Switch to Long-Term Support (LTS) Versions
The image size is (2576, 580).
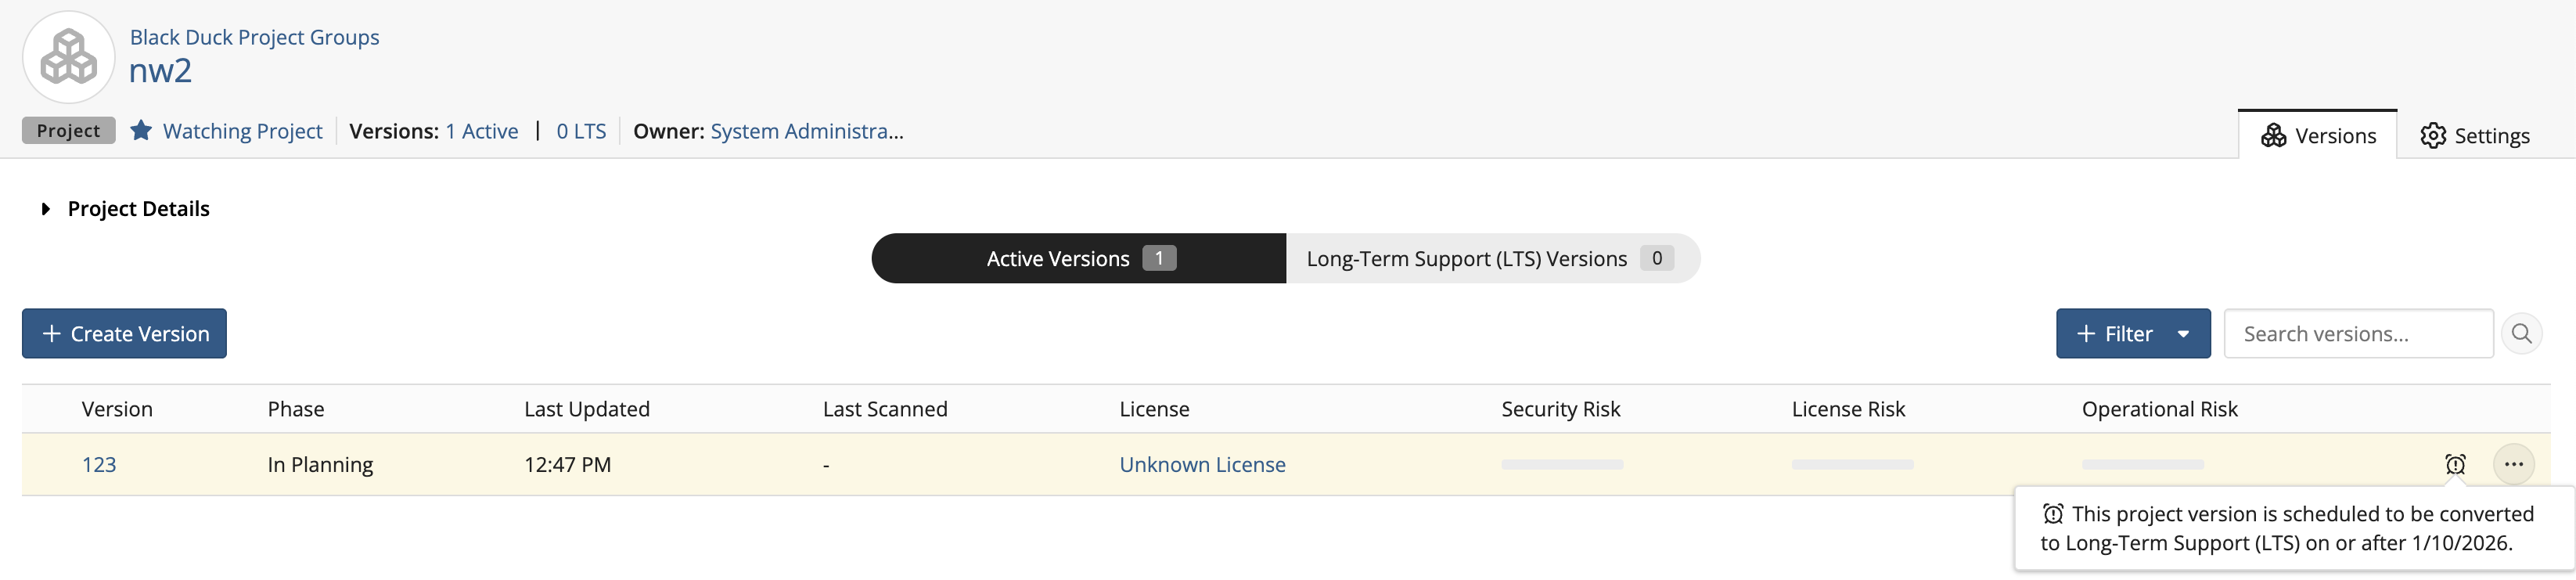[x=1490, y=259]
